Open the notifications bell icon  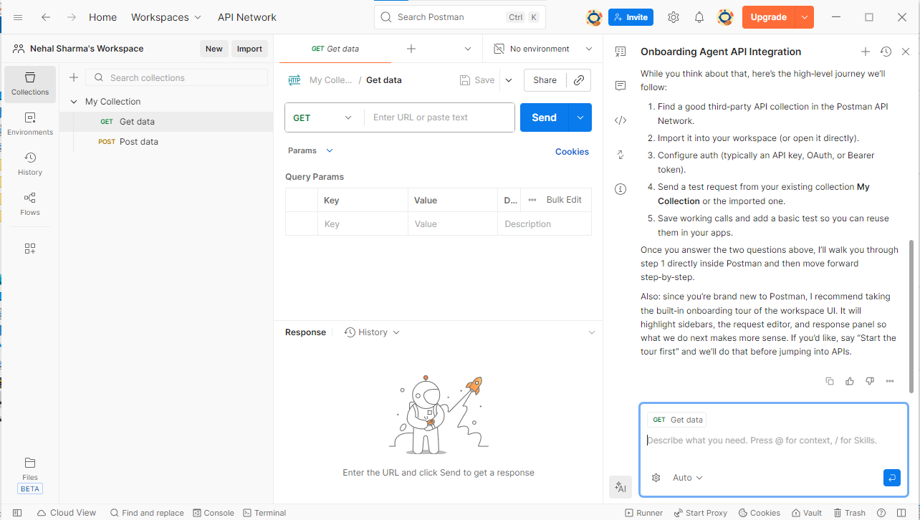coord(699,17)
